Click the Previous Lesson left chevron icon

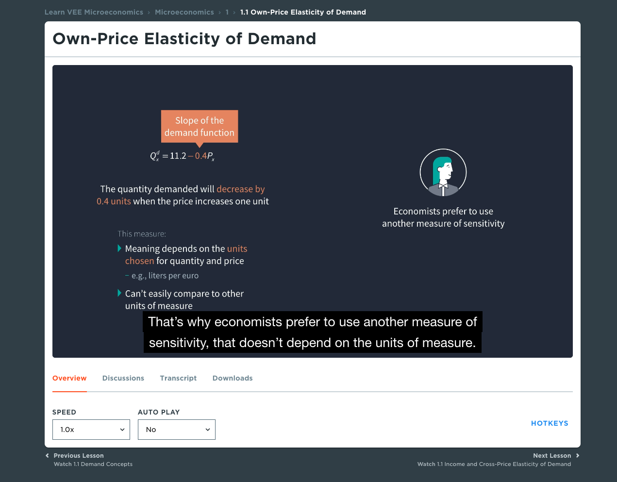pos(47,455)
